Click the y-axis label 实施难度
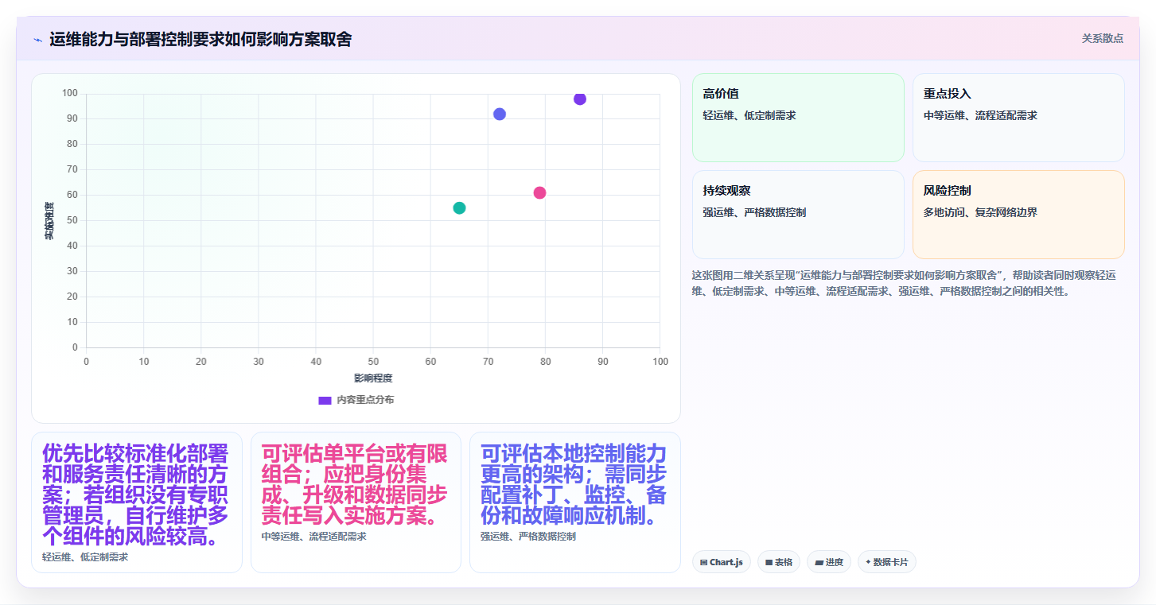Image resolution: width=1156 pixels, height=605 pixels. tap(49, 221)
